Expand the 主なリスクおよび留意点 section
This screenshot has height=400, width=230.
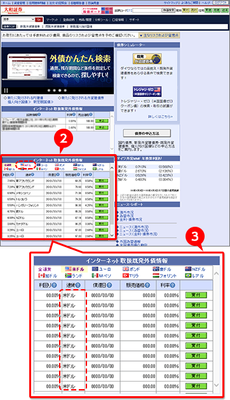coord(159,36)
